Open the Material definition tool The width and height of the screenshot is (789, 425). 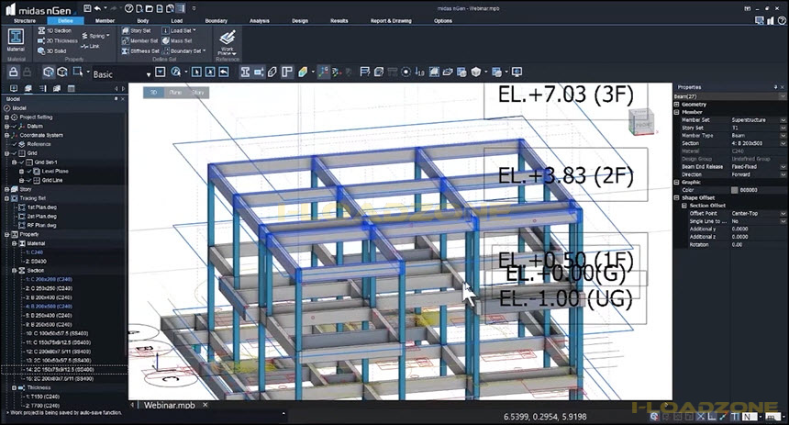pos(16,39)
